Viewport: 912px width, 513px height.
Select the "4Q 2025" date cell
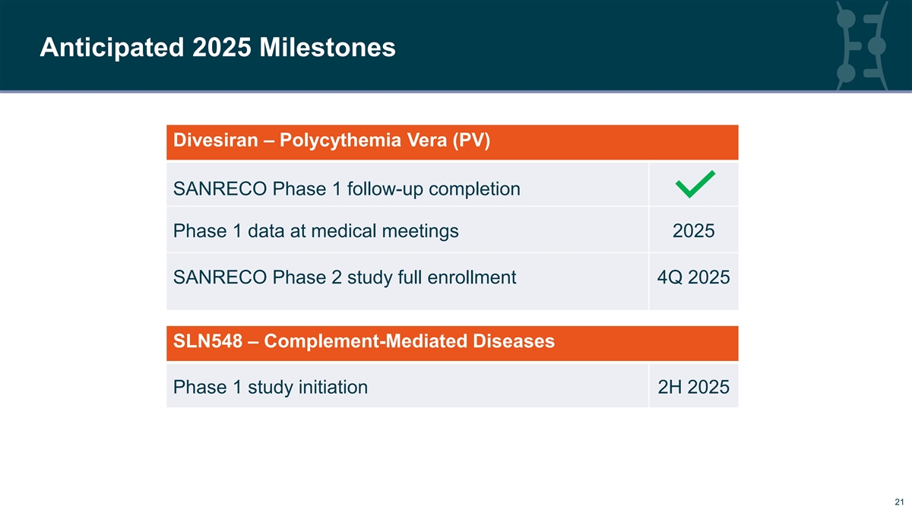pyautogui.click(x=693, y=277)
